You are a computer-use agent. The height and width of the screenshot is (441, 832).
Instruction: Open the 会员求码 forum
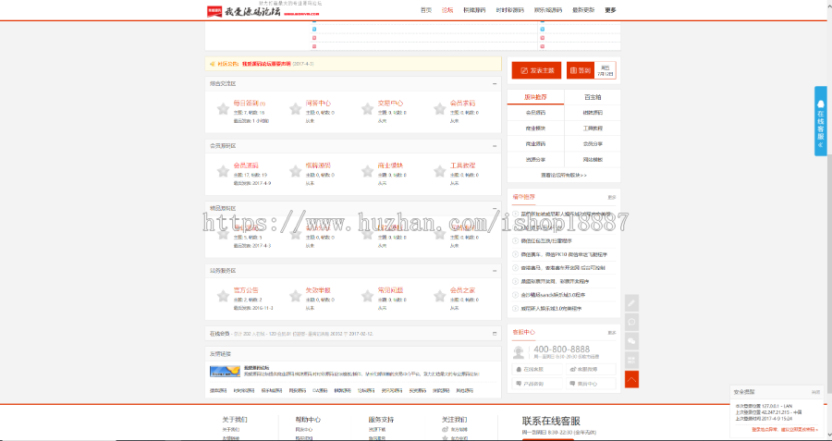(x=463, y=103)
